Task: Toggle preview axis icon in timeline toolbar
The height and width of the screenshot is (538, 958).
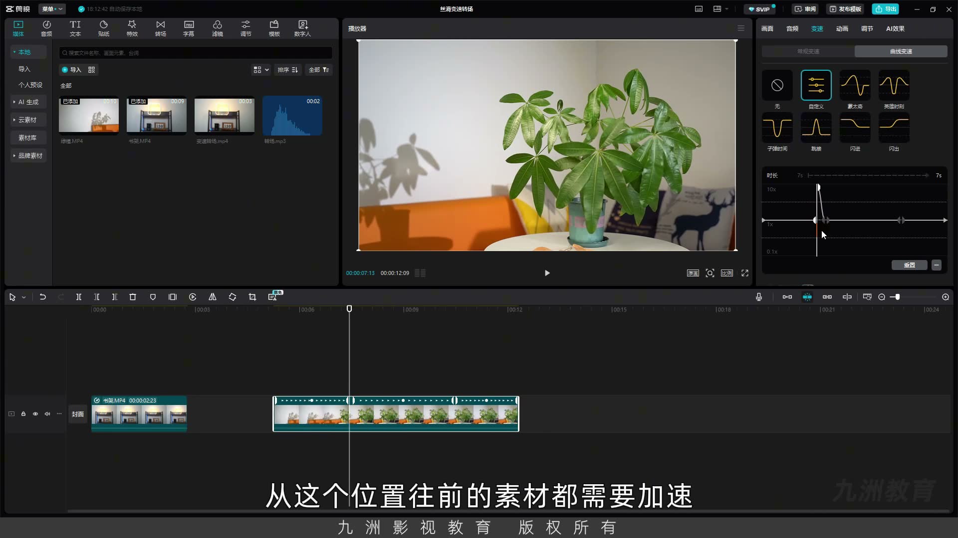Action: [847, 297]
